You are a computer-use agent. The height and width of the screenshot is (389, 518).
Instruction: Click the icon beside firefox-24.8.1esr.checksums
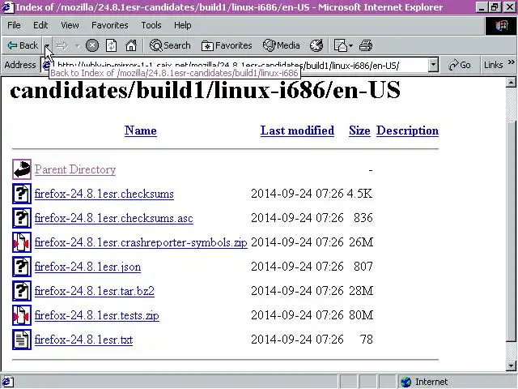22,194
